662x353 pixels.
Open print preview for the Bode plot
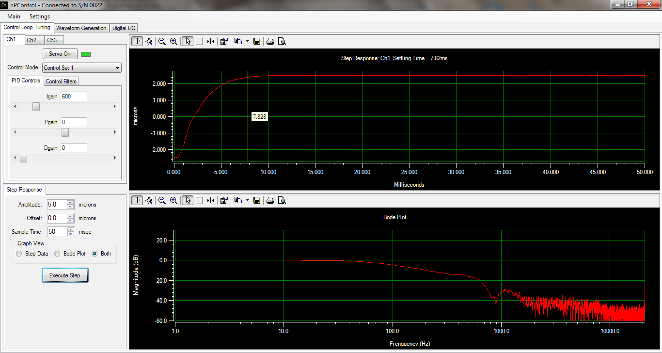[282, 200]
